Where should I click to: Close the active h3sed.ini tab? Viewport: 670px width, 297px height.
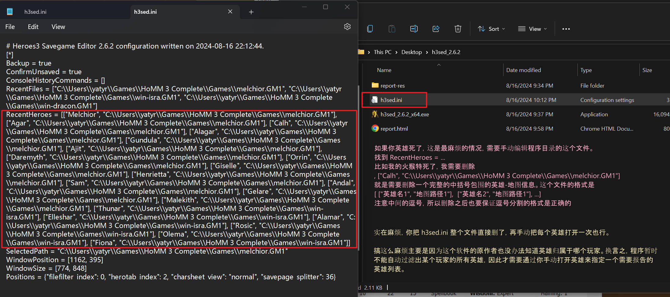coord(230,12)
